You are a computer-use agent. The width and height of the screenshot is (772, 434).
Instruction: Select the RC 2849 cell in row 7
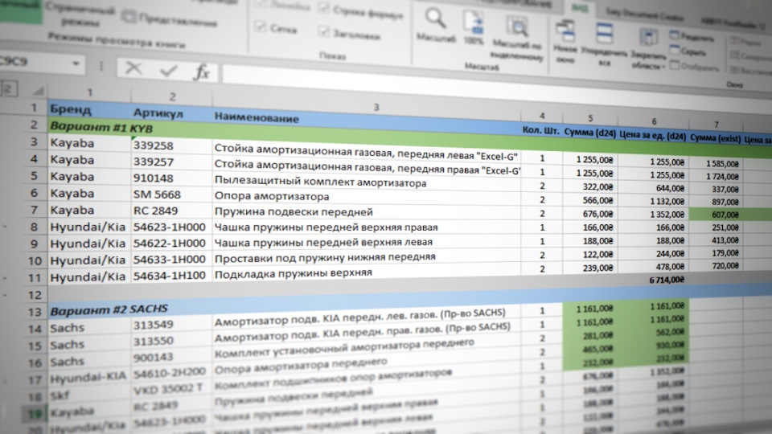click(171, 211)
